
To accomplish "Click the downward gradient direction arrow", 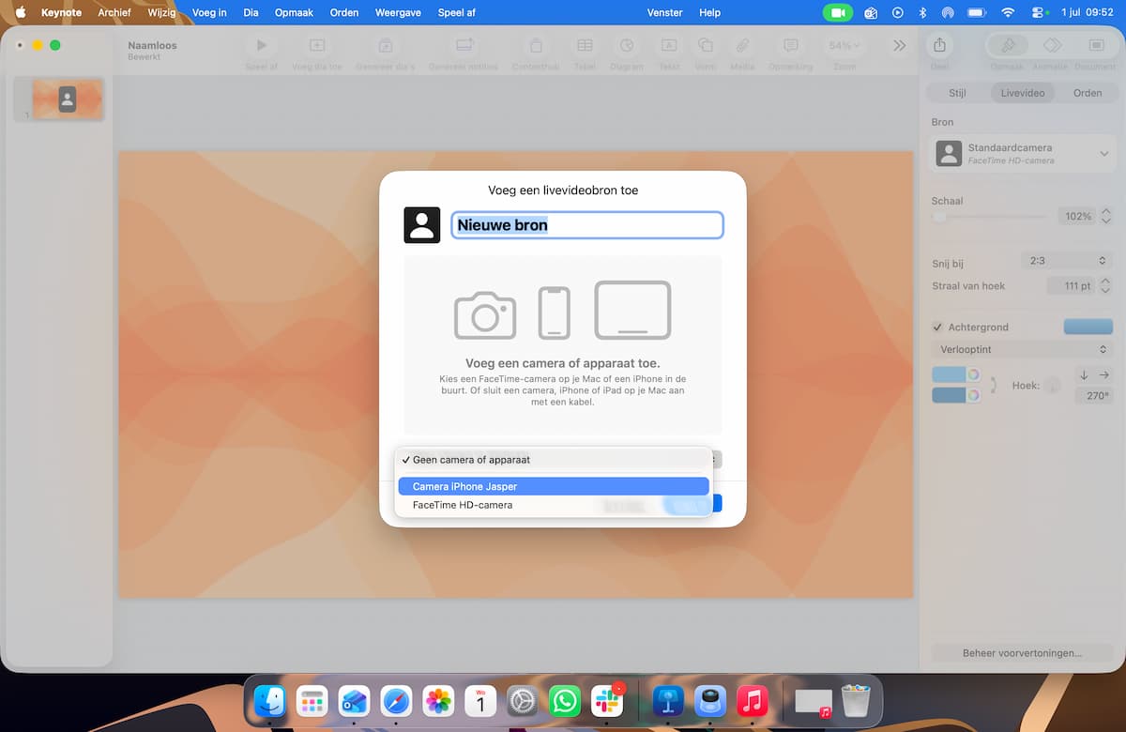I will click(x=1084, y=374).
